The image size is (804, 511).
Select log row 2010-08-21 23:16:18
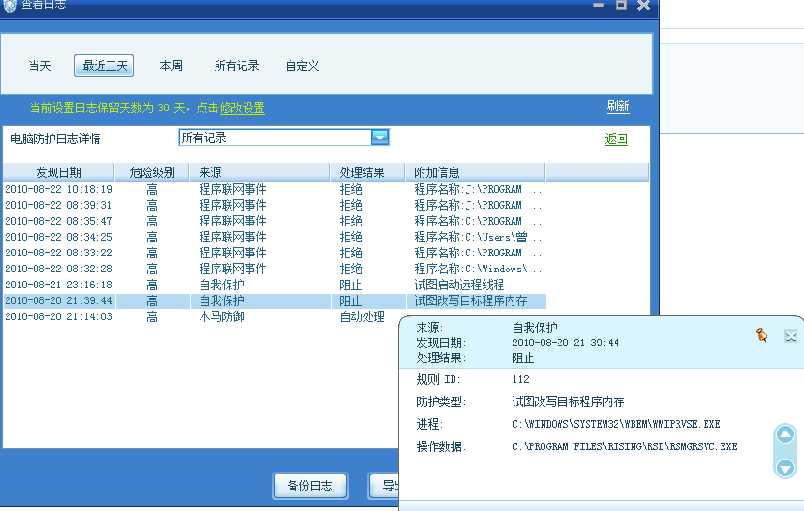coord(275,285)
